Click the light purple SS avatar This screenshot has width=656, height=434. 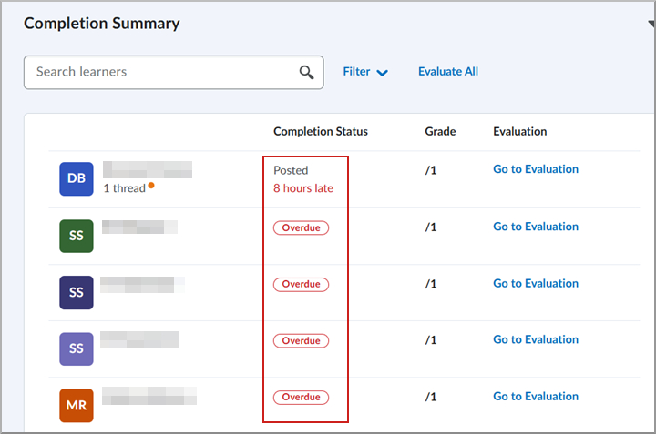click(77, 348)
